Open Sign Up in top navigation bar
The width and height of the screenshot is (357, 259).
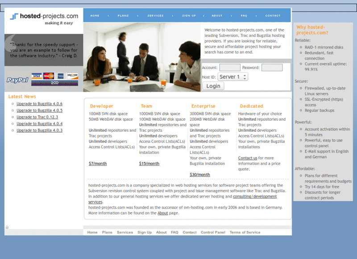[x=189, y=16]
